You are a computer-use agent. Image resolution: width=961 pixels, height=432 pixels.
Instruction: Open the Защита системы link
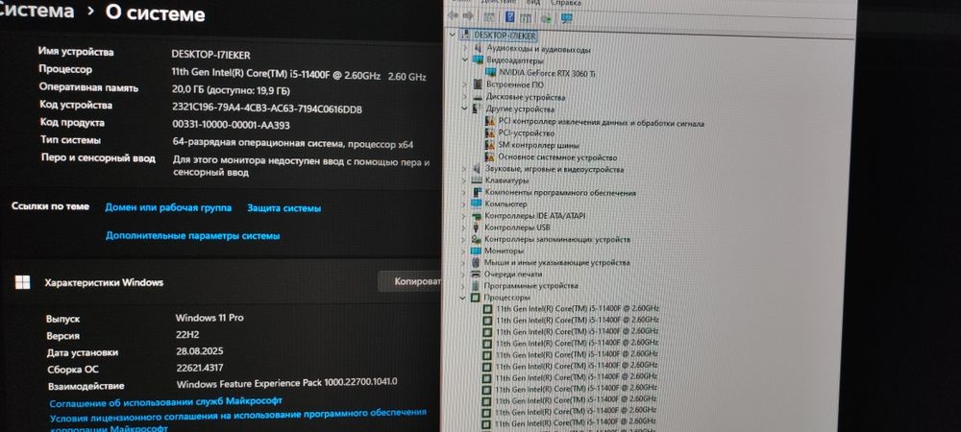click(283, 208)
